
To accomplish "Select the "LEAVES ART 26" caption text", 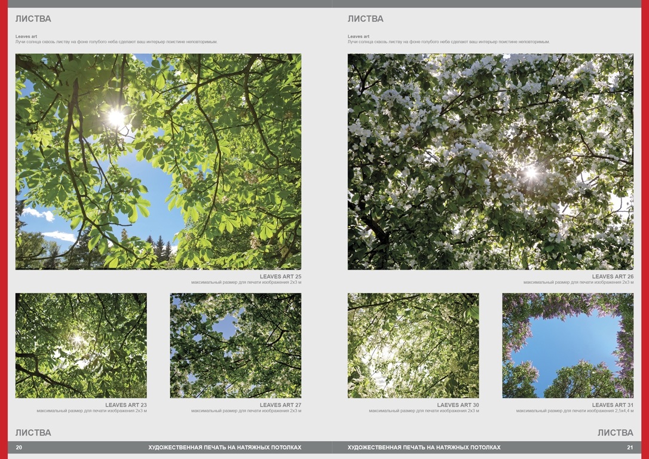I will [613, 277].
